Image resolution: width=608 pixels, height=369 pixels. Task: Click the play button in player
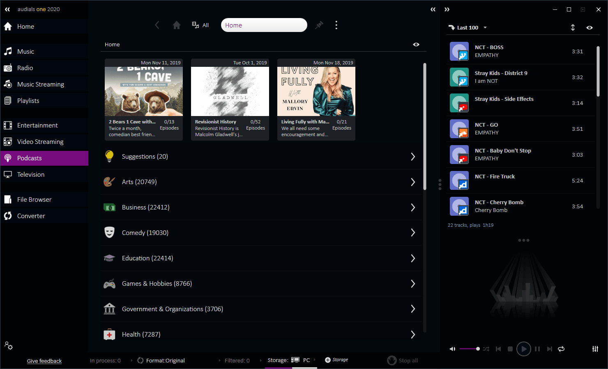coord(523,349)
